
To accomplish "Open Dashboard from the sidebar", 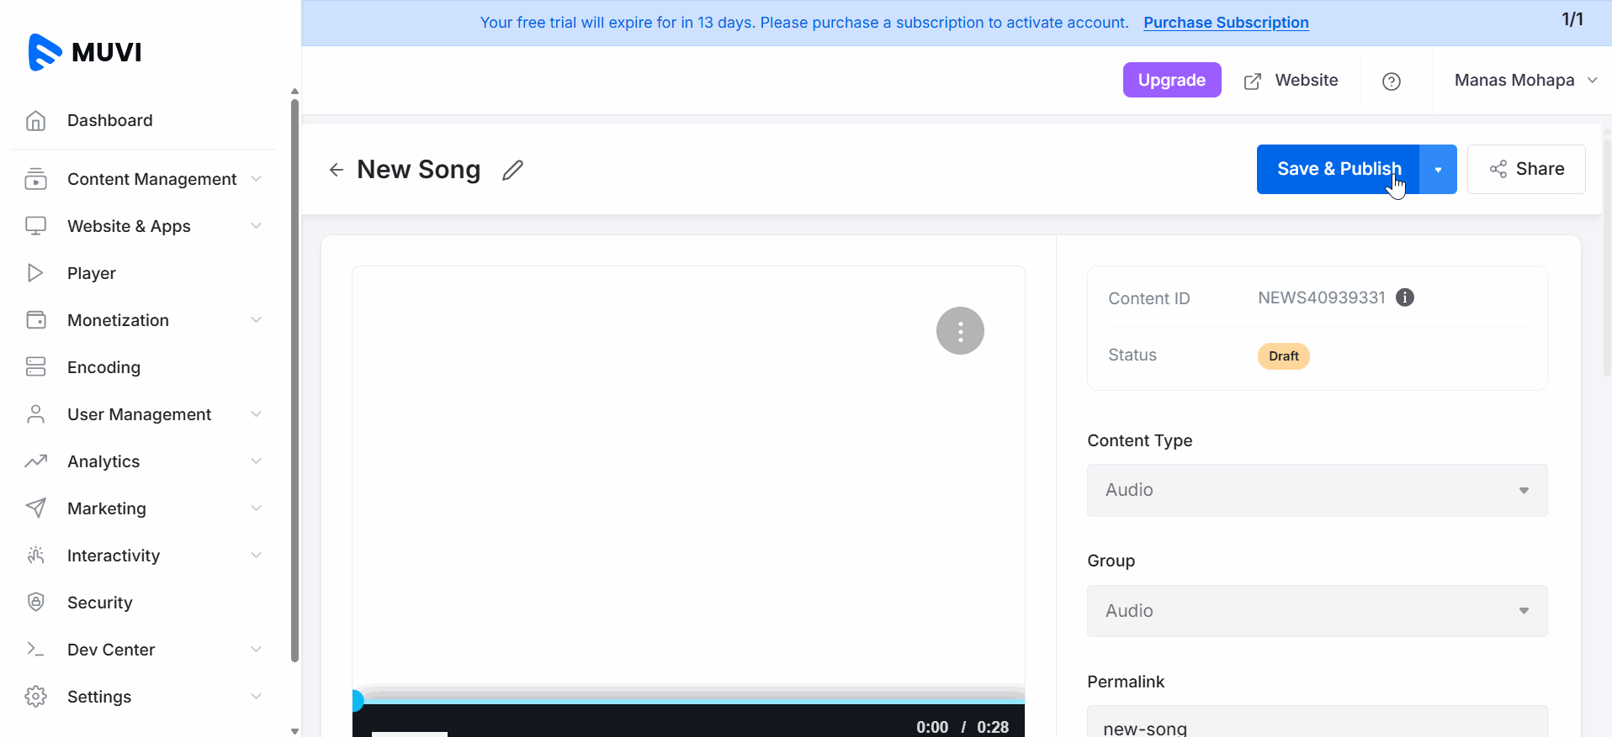I will coord(109,121).
